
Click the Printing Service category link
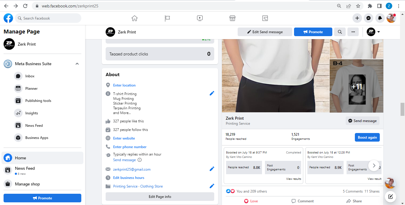(125, 186)
